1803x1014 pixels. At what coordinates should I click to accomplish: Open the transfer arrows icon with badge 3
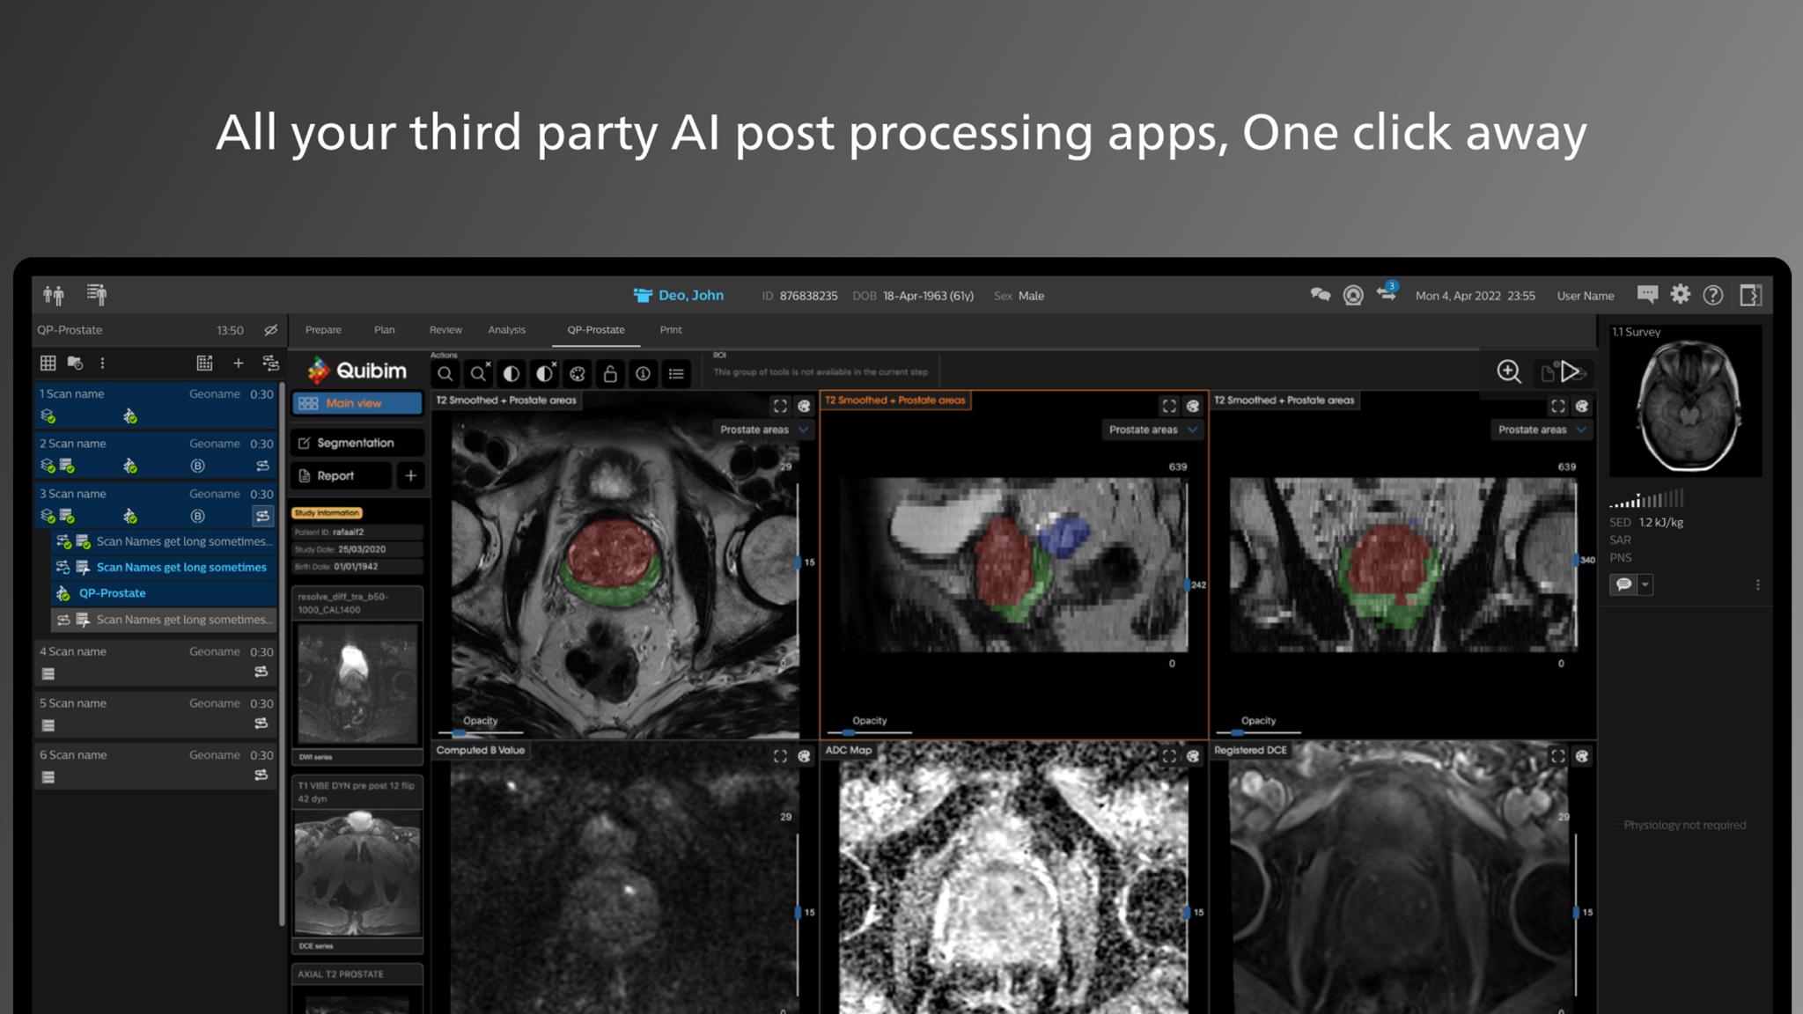click(x=1387, y=292)
